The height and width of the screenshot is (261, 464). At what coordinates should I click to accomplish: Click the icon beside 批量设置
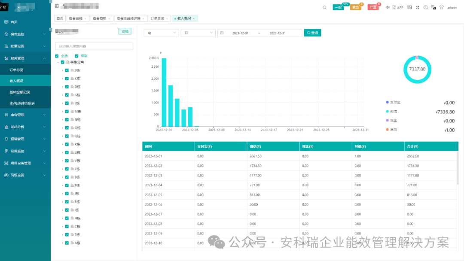[x=6, y=46]
